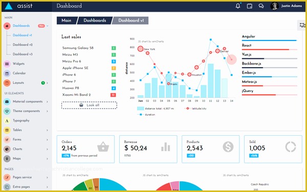The image size is (307, 192).
Task: Click the Extra pages menu label
Action: point(21,187)
